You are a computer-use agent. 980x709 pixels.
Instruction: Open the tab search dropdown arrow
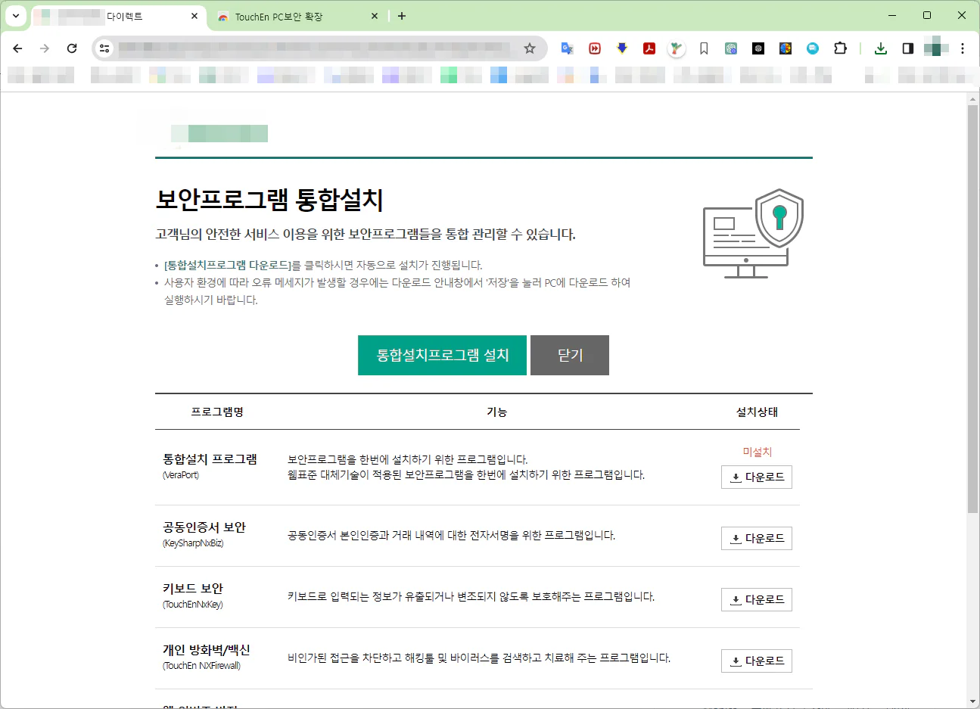[15, 16]
